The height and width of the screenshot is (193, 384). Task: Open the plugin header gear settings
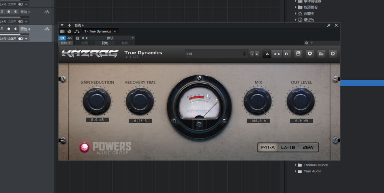pyautogui.click(x=306, y=43)
